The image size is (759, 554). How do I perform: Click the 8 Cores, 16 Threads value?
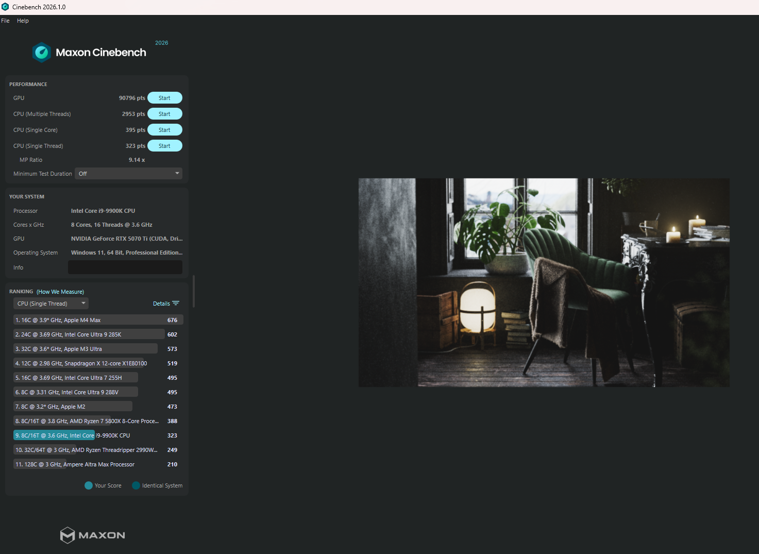pos(112,225)
